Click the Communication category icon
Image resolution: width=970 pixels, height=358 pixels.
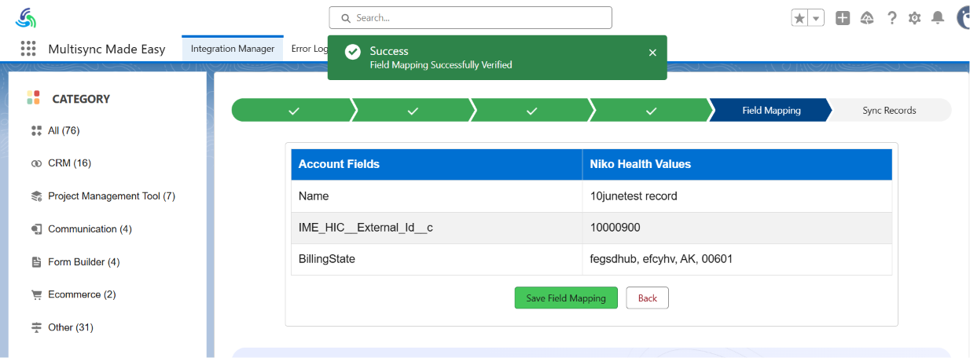click(x=36, y=229)
